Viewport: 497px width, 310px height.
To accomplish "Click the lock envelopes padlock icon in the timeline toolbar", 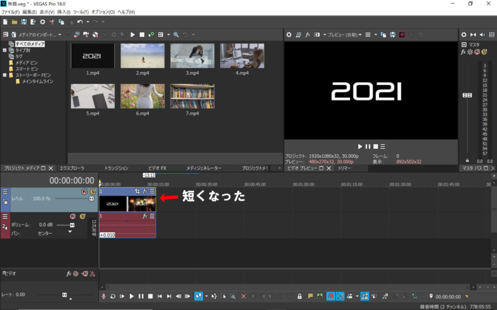I will click(x=299, y=296).
